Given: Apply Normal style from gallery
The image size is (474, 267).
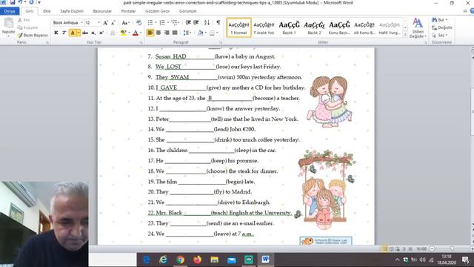Looking at the screenshot, I should tap(238, 27).
